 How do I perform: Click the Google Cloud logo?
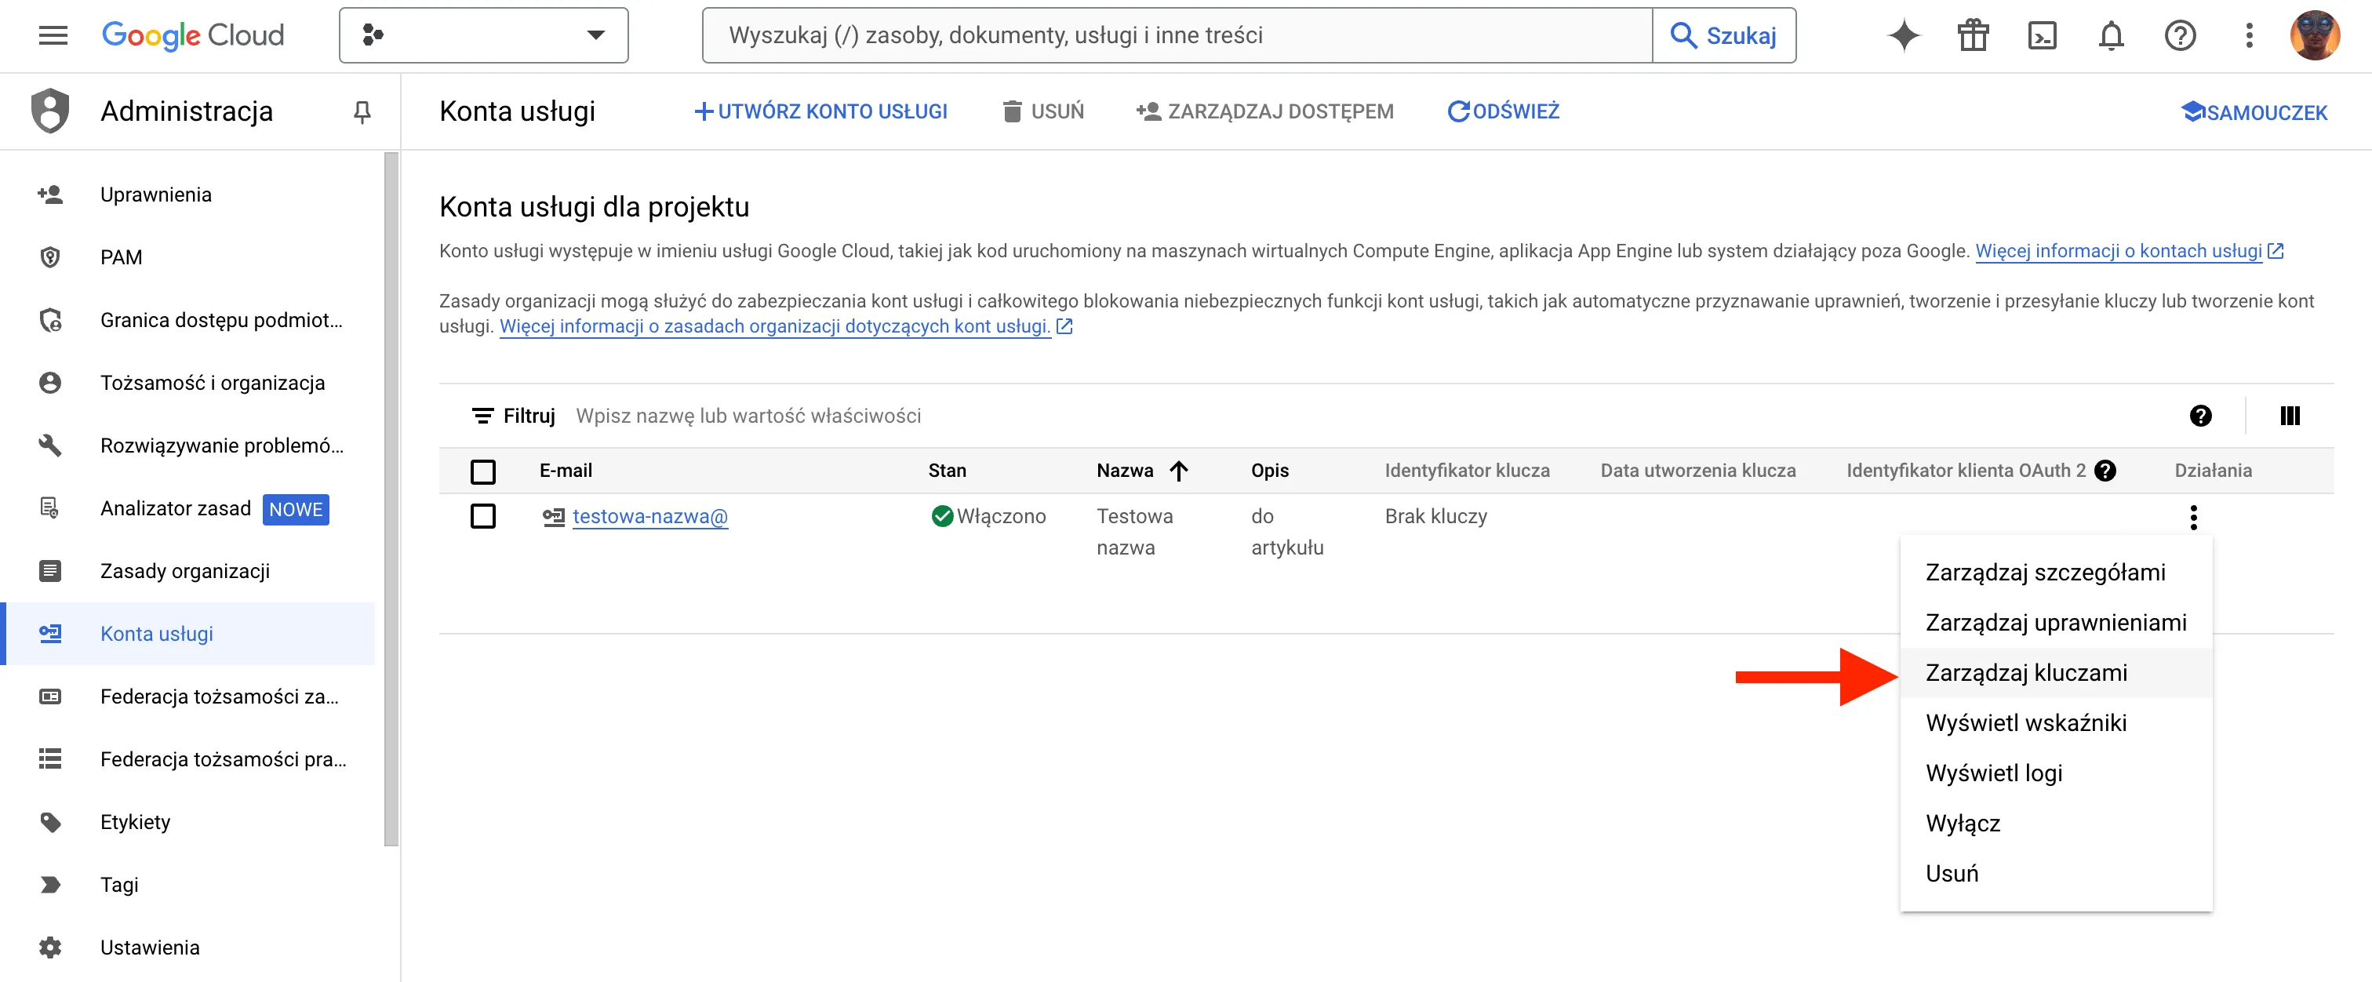(x=192, y=35)
